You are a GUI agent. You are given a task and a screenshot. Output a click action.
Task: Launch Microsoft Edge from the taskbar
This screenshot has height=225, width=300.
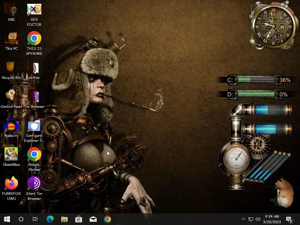(50, 219)
